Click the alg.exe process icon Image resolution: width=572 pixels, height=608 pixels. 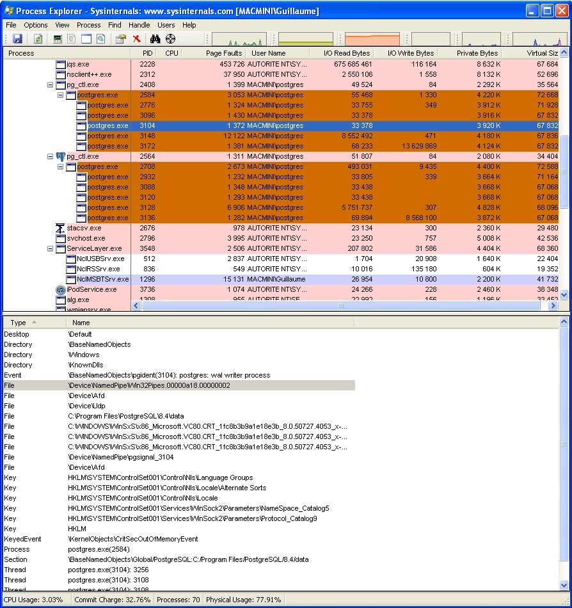click(x=60, y=300)
